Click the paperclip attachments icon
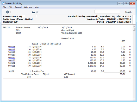 (37, 12)
